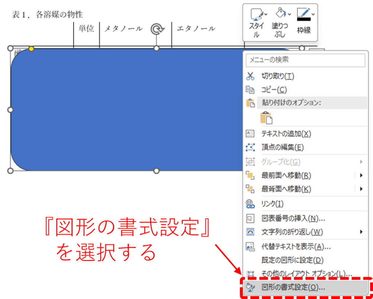Expand the Wrap Text (文字列の折り返し) submenu arrow
373x299 pixels.
point(361,232)
